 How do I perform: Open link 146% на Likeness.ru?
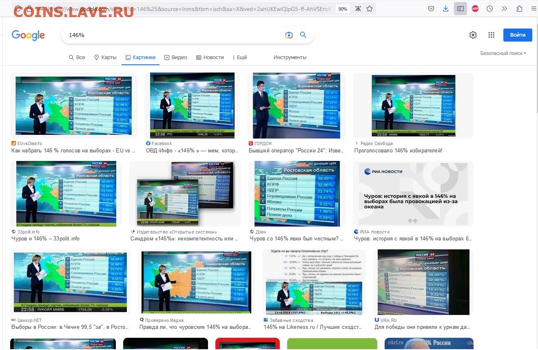tap(313, 327)
